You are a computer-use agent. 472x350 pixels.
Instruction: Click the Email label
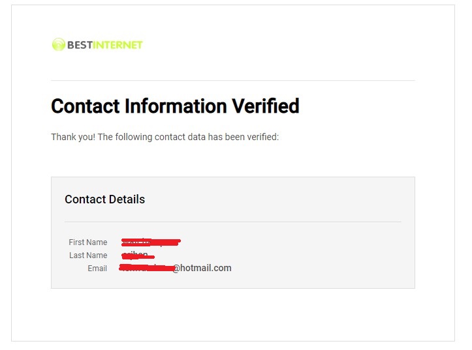[97, 269]
